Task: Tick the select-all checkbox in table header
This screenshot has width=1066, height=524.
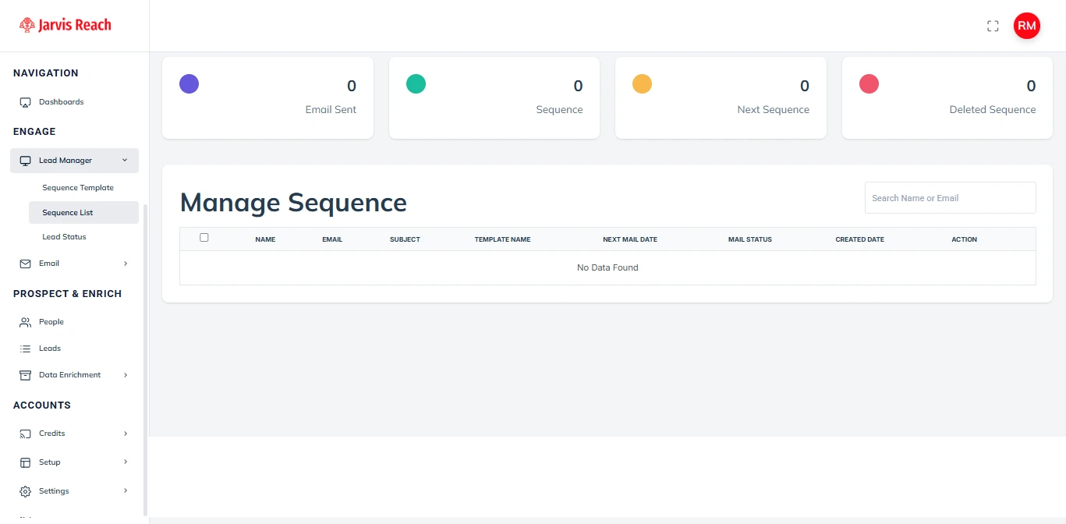Action: [204, 238]
